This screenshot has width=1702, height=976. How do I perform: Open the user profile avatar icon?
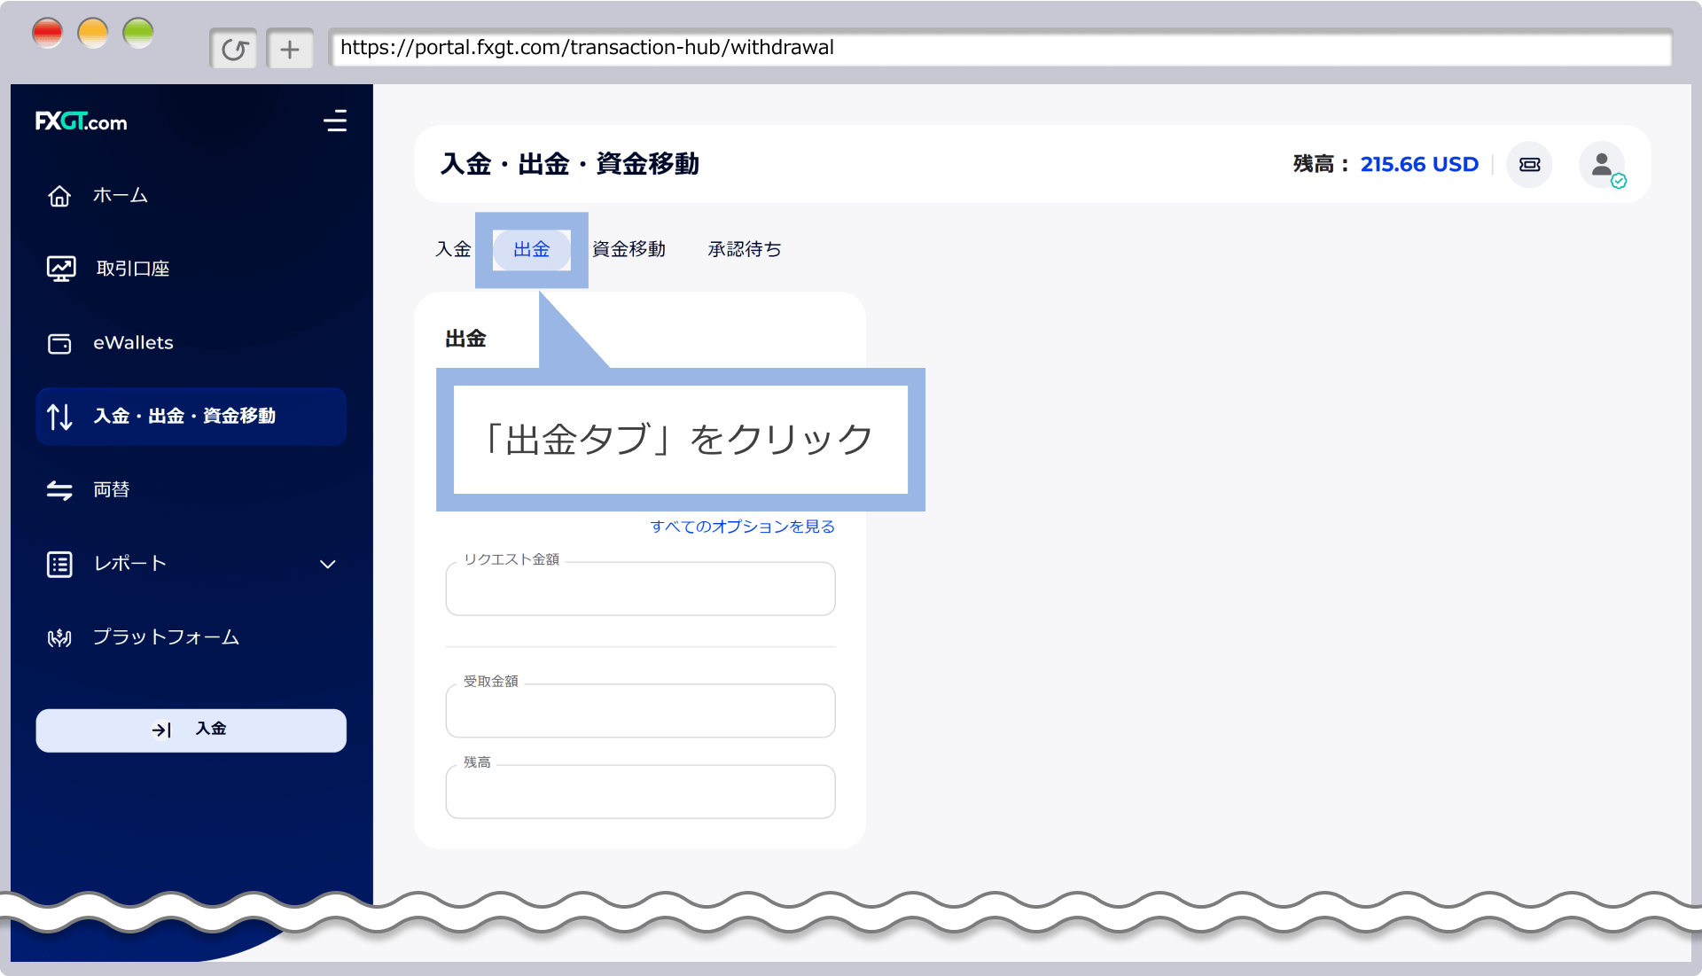click(x=1602, y=164)
